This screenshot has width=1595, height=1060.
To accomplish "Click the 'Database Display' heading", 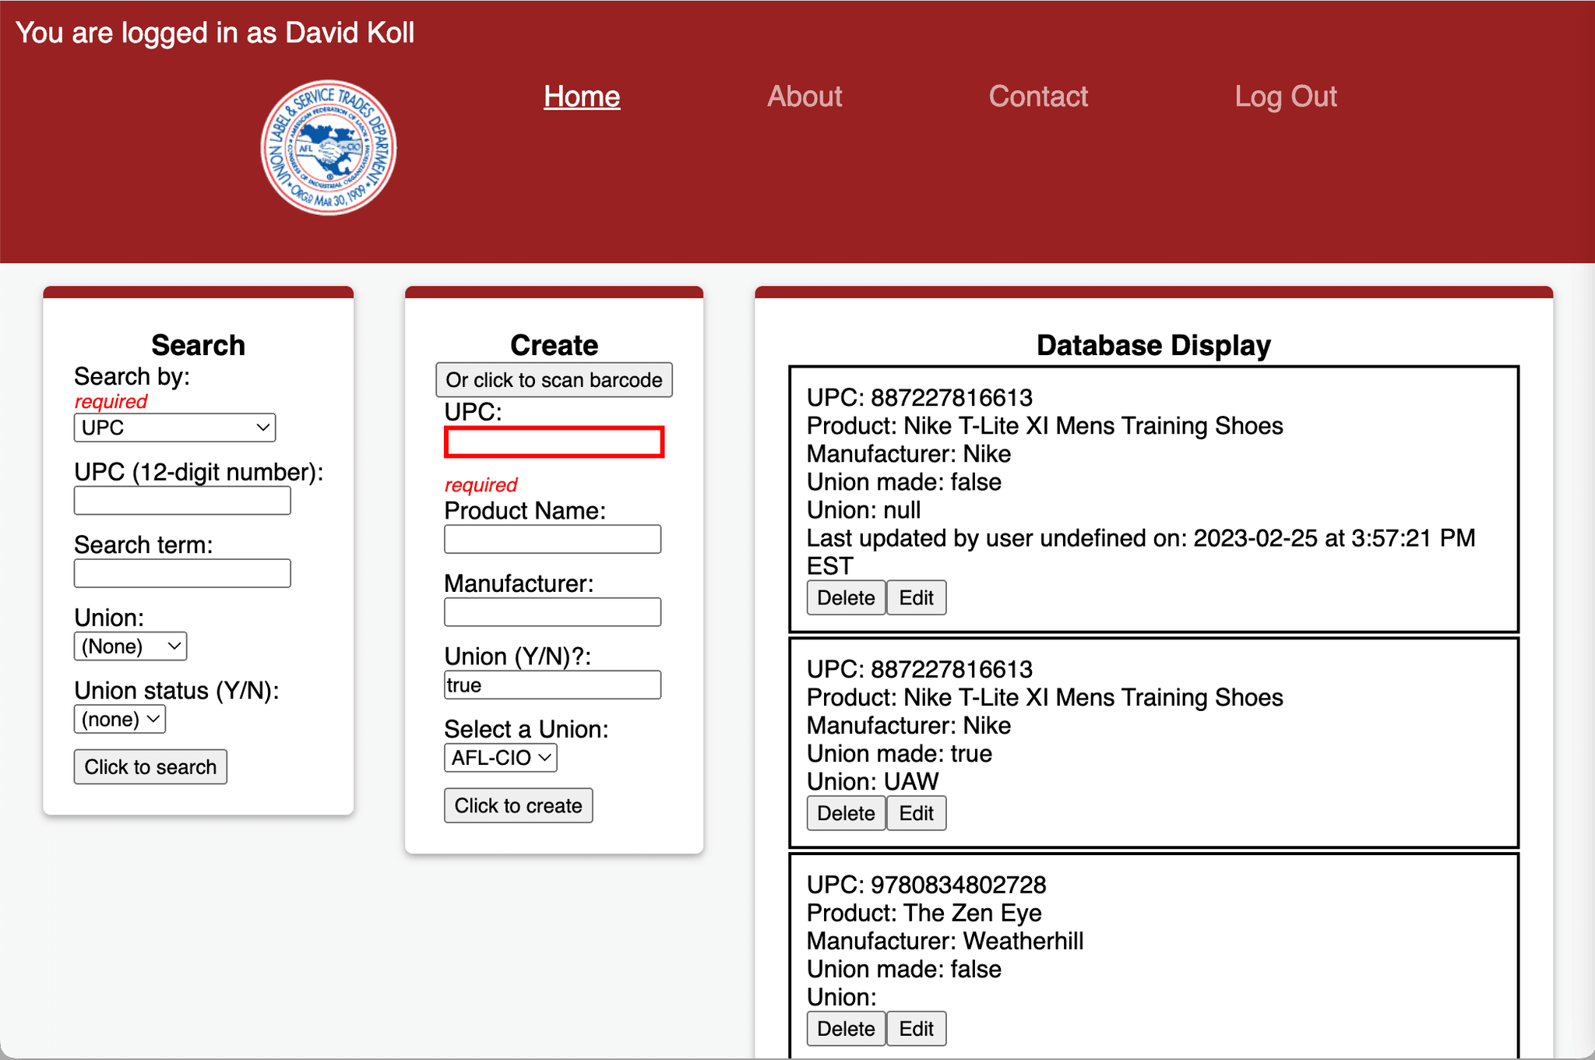I will tap(1153, 345).
